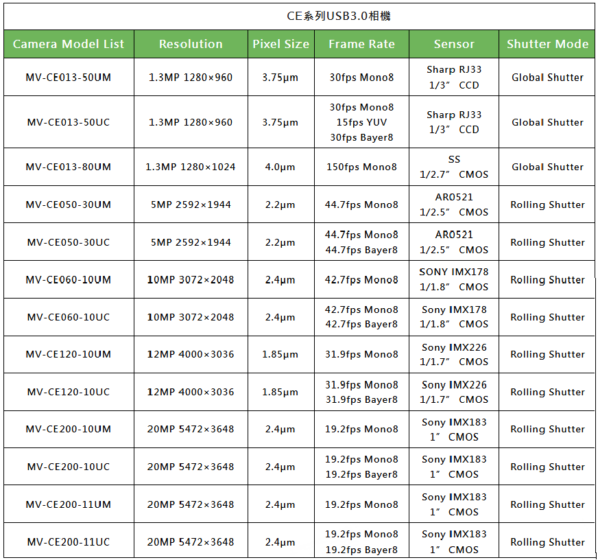The image size is (598, 560).
Task: Click model name MV-CE200-10UM
Action: pyautogui.click(x=69, y=429)
